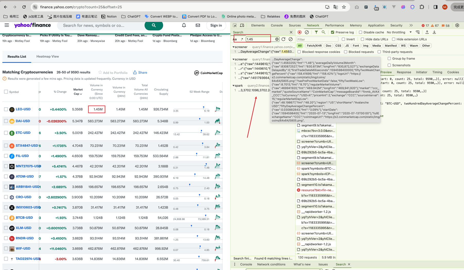Clear search results in Search panel
This screenshot has width=464, height=270.
[x=291, y=39]
